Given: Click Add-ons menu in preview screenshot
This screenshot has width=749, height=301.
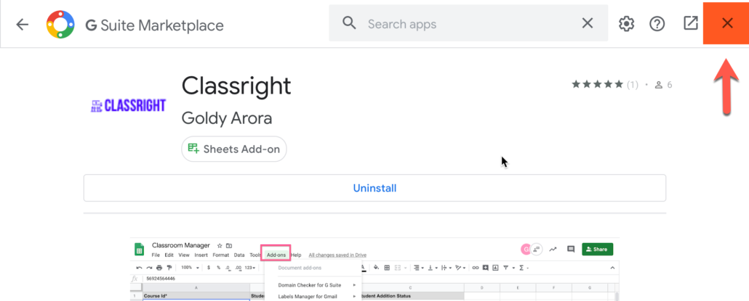Looking at the screenshot, I should pos(276,255).
